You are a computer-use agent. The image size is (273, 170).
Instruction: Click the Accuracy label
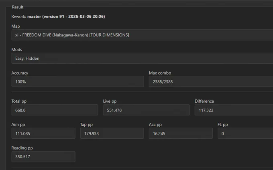pos(20,73)
